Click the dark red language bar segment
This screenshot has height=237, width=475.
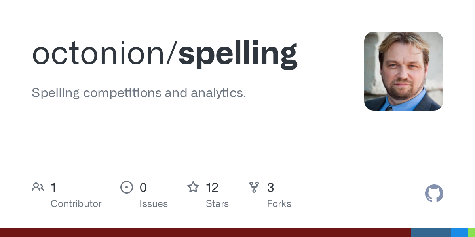coord(205,232)
